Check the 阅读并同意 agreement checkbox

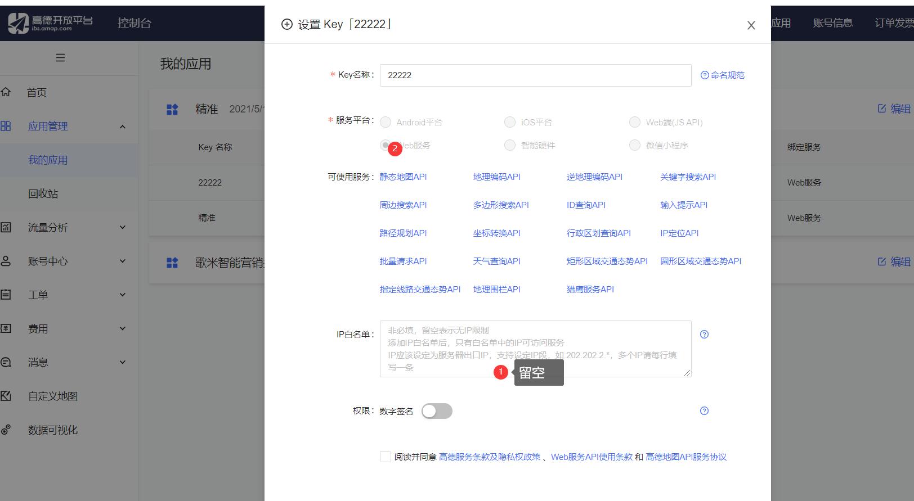[x=386, y=457]
